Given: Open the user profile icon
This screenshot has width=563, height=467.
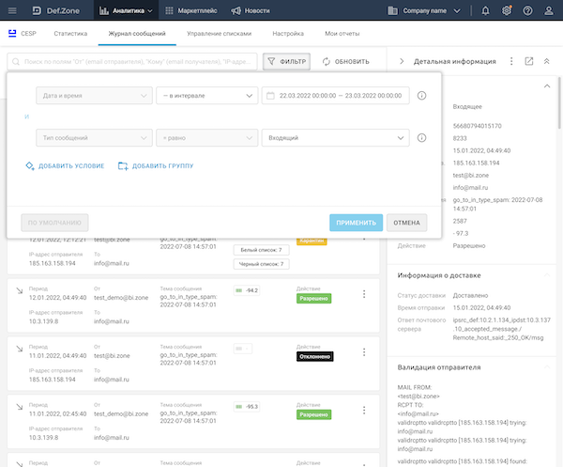Looking at the screenshot, I should tap(549, 10).
